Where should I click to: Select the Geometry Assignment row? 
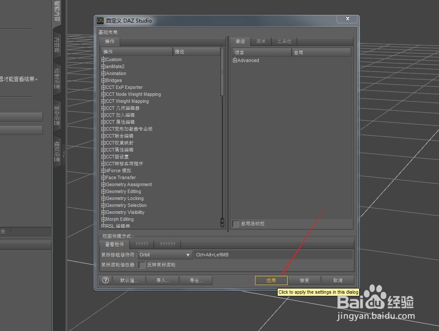(129, 184)
